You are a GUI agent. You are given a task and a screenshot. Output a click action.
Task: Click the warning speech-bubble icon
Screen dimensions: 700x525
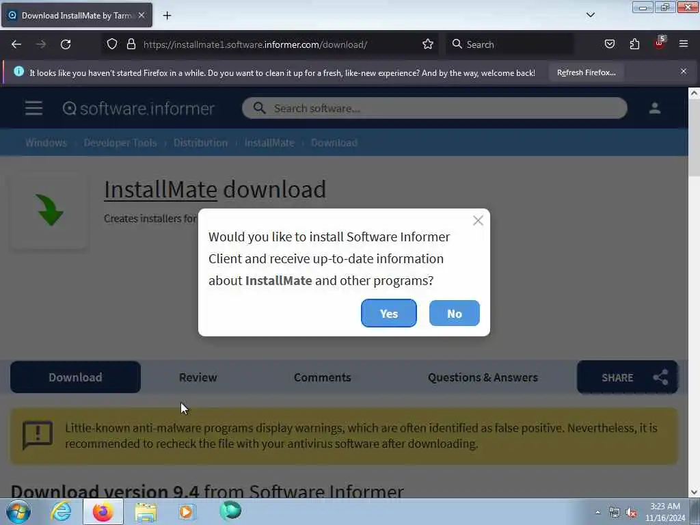point(38,435)
